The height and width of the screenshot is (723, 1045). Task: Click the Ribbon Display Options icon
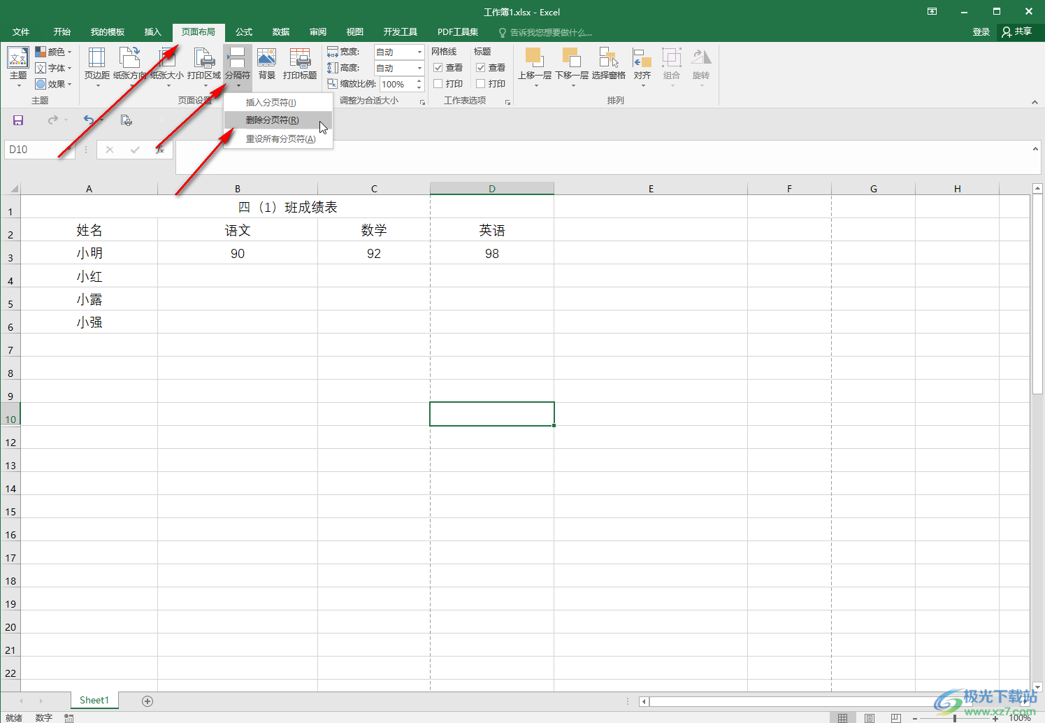932,11
